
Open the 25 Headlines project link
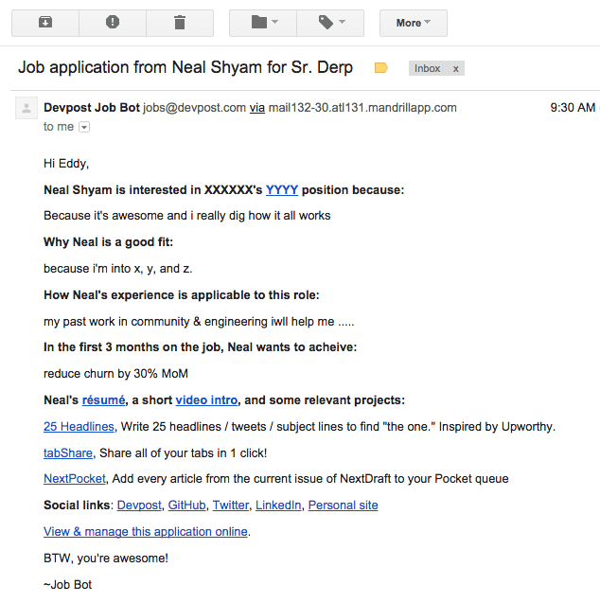[x=79, y=427]
